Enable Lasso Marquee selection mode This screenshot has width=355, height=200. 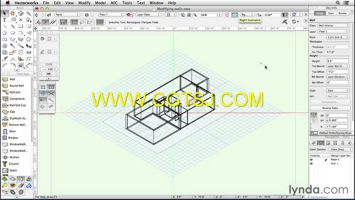pyautogui.click(x=82, y=22)
